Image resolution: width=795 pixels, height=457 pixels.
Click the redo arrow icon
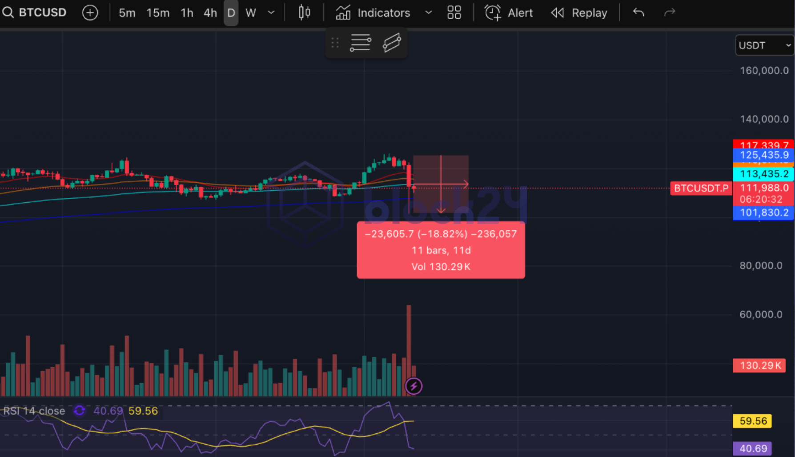[x=670, y=13]
